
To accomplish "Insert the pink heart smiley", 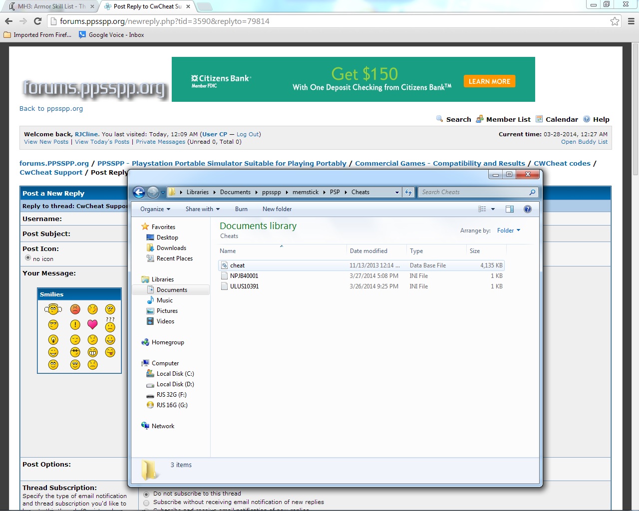I will [x=92, y=324].
